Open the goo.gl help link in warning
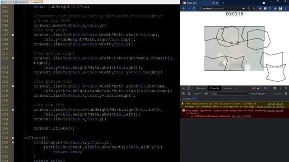The image size is (289, 162). point(270,107)
